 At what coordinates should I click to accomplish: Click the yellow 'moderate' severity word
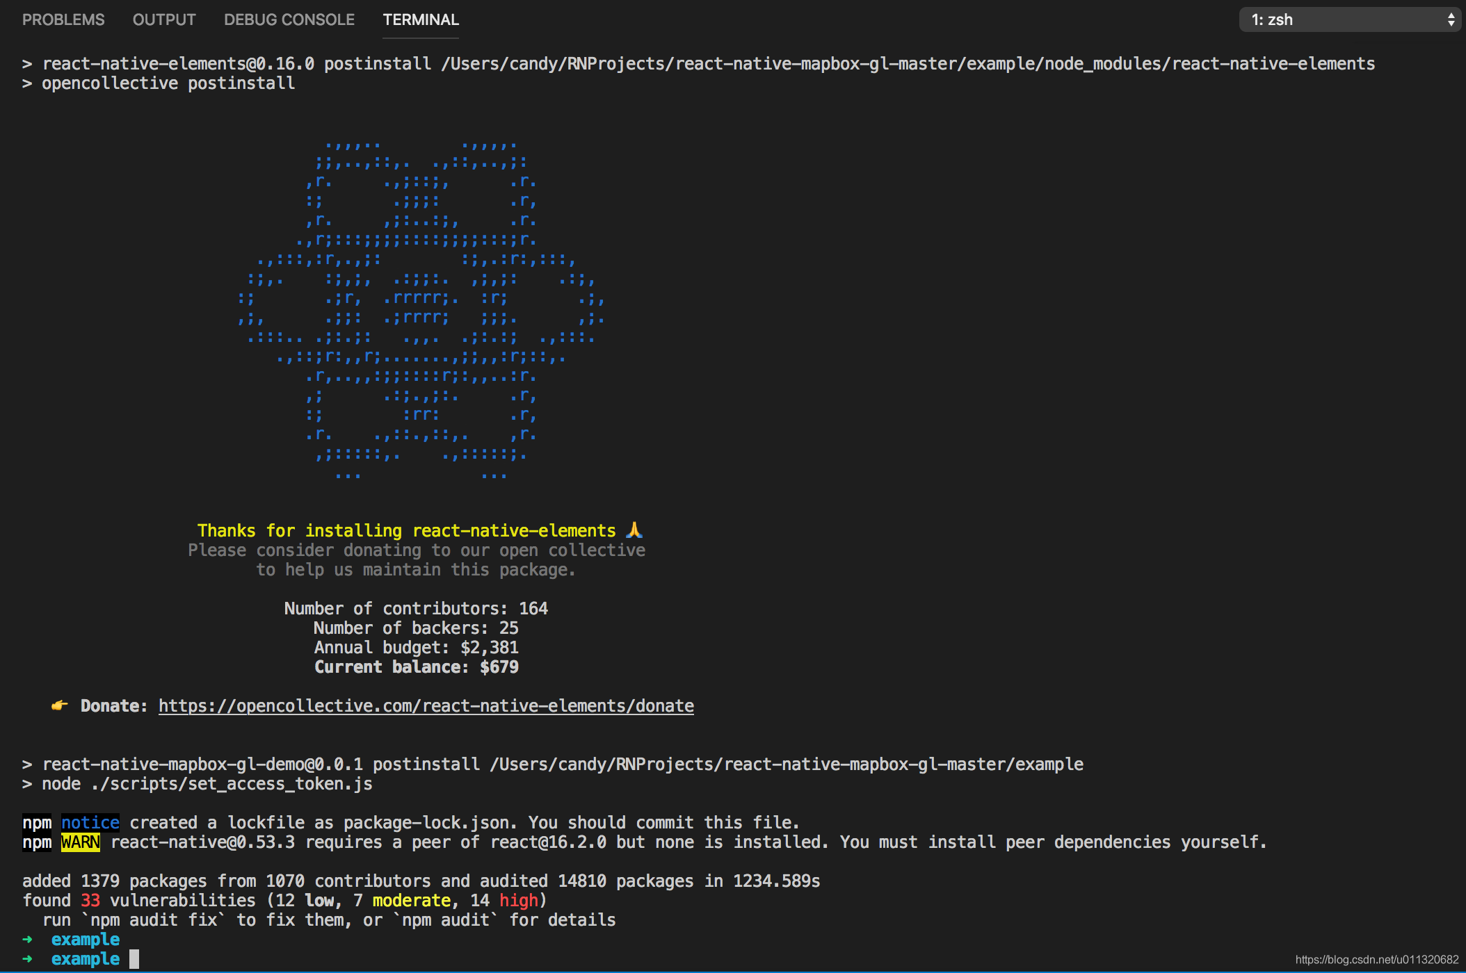pos(412,901)
